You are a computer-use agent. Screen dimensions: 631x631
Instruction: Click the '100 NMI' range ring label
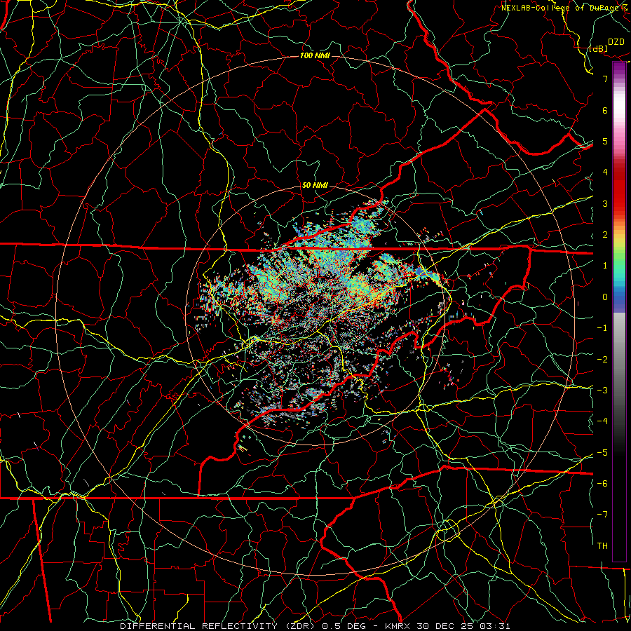pos(315,55)
